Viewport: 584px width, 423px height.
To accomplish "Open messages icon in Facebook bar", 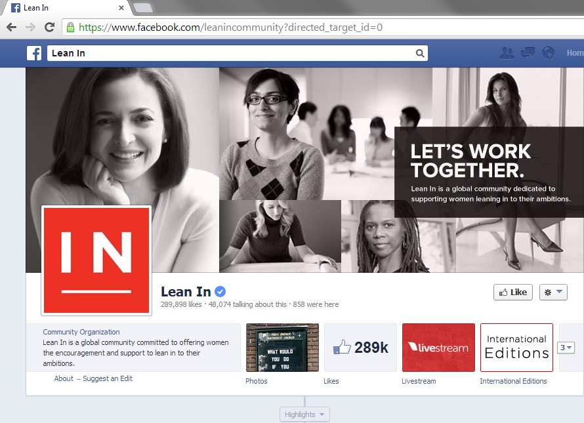I will tap(528, 53).
